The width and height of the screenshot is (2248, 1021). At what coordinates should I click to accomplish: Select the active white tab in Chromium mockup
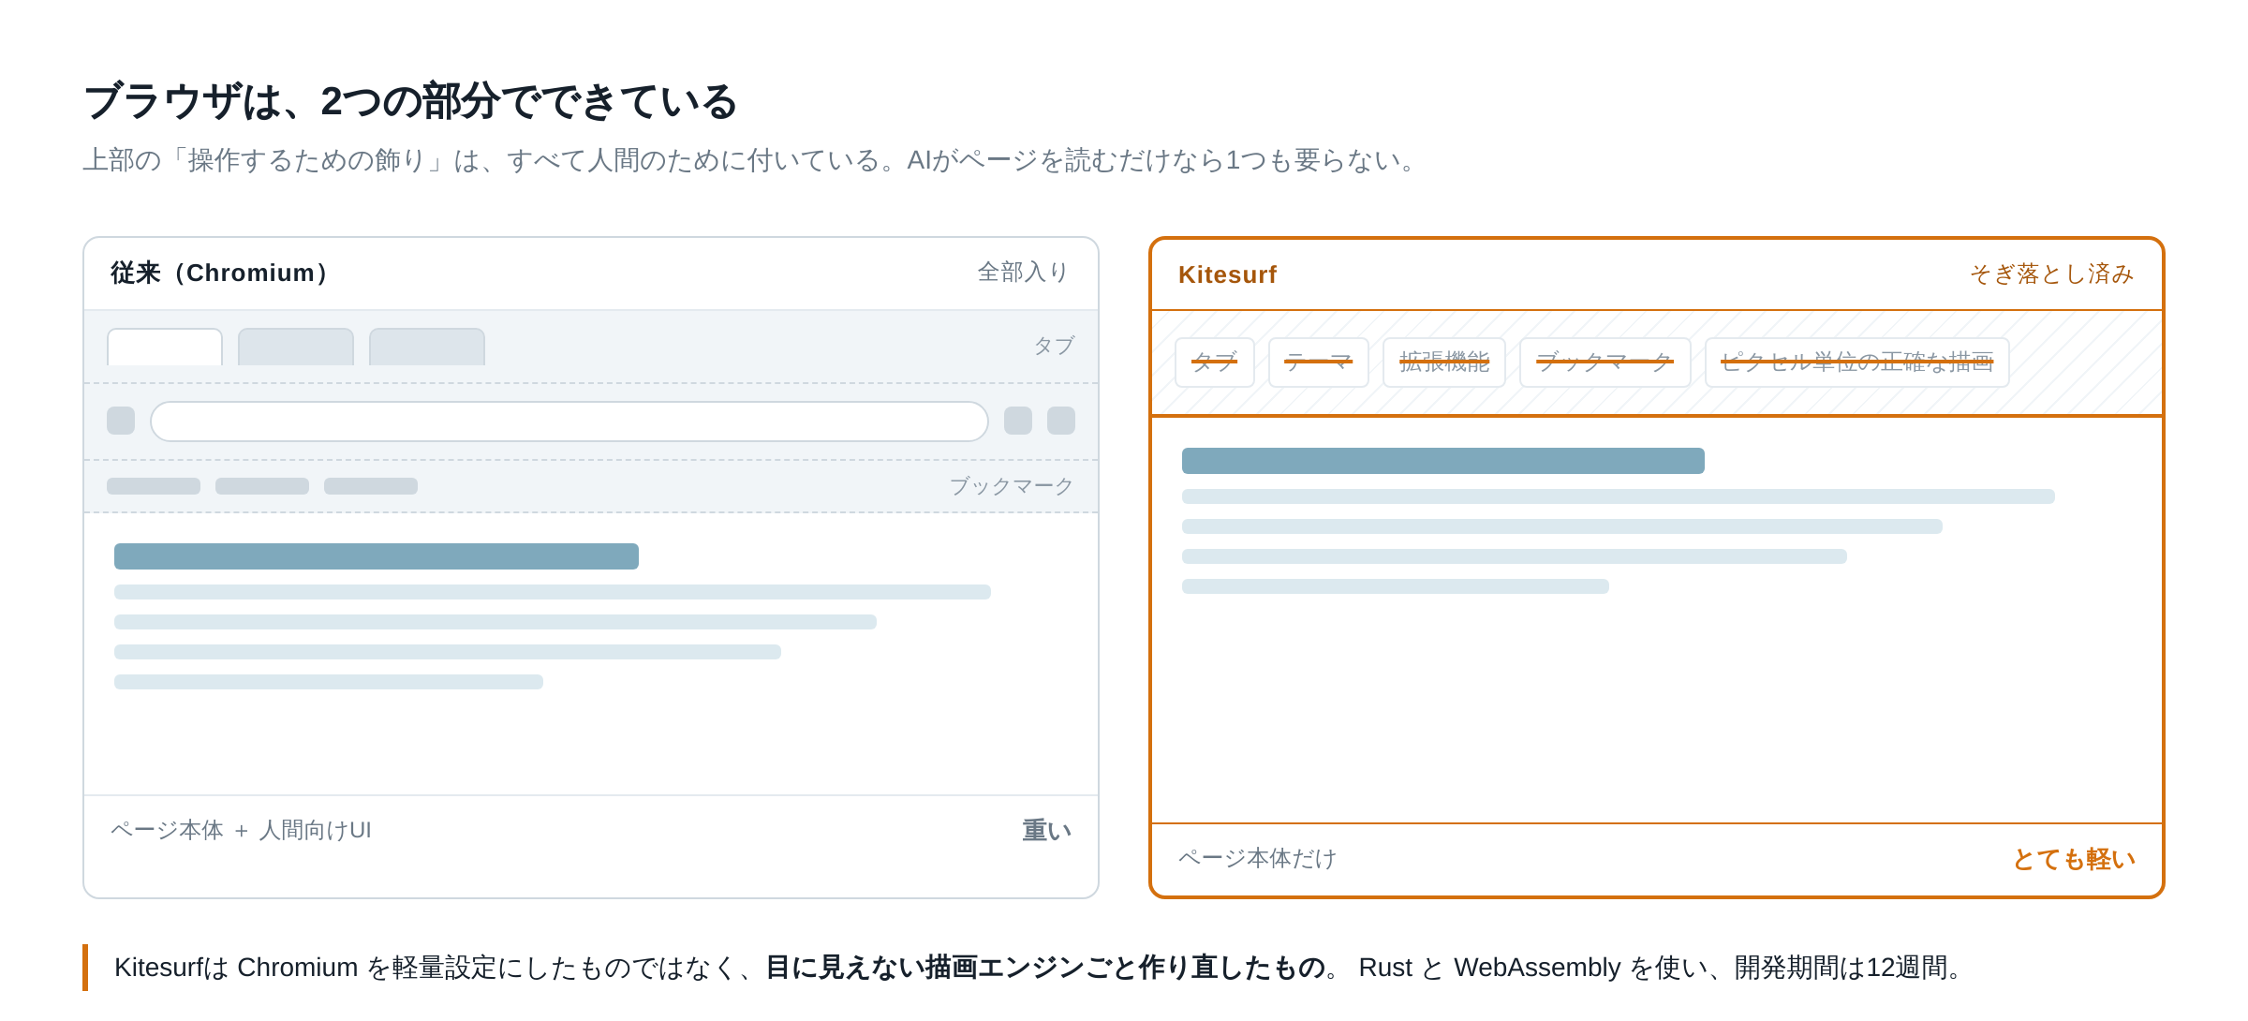165,347
